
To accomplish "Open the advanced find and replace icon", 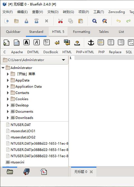I will tap(104, 21).
